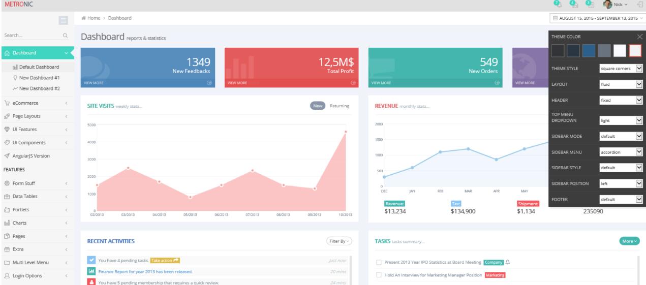Open the Theme Style dropdown

click(621, 68)
